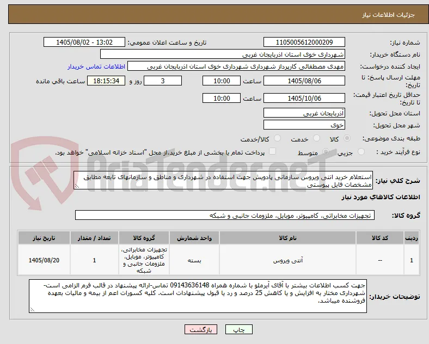
Task: Click the تاریخ نیاز column header
Action: [44, 238]
